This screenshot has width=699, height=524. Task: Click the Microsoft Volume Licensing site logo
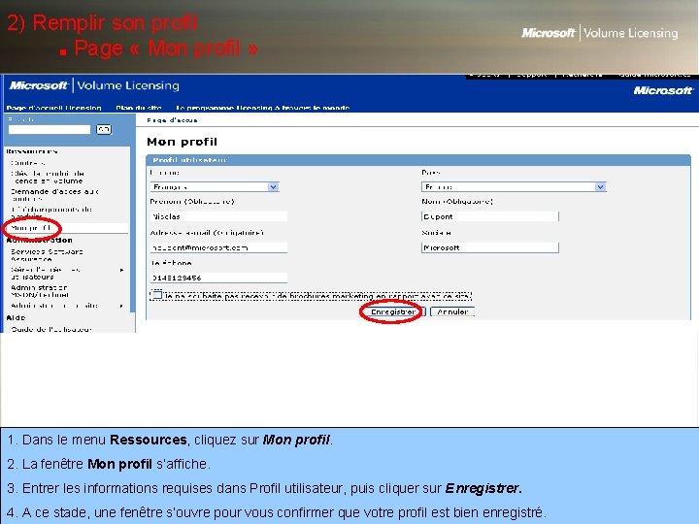[x=94, y=85]
